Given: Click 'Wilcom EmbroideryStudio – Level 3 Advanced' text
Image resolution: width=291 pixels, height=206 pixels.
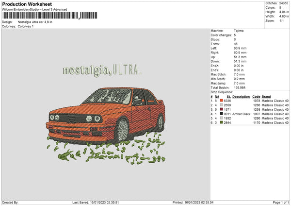Looking at the screenshot, I should [x=34, y=10].
